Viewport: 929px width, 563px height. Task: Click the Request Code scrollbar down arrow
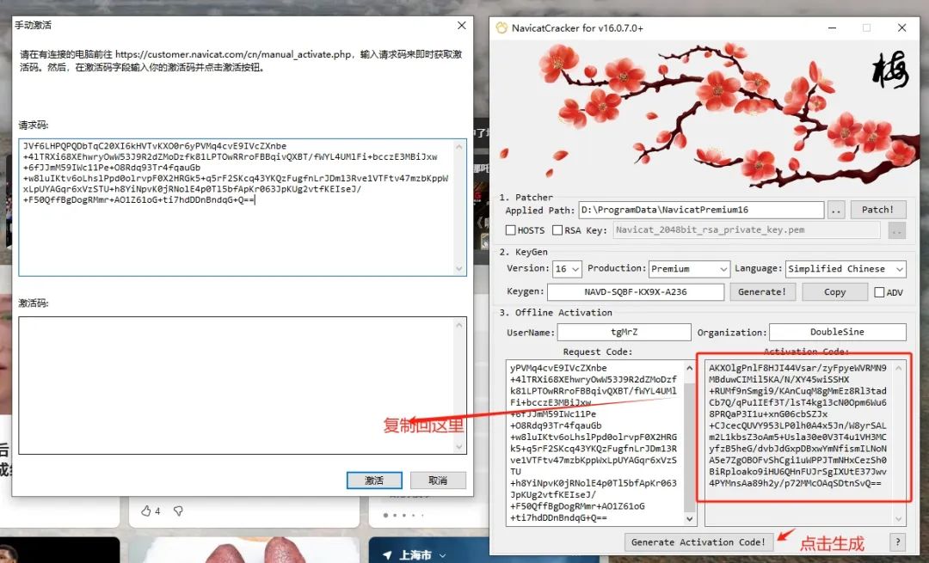(x=690, y=518)
